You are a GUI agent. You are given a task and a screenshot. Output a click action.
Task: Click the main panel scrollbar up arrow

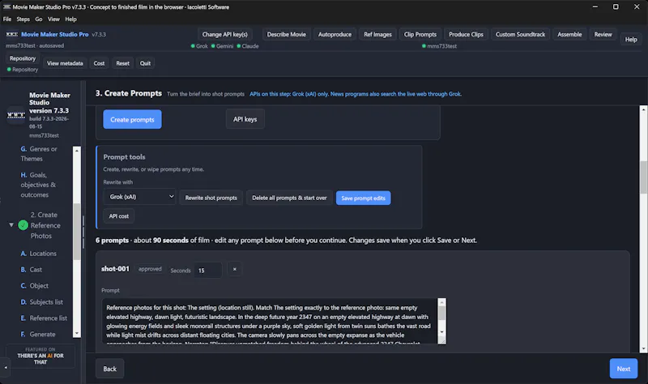point(643,110)
